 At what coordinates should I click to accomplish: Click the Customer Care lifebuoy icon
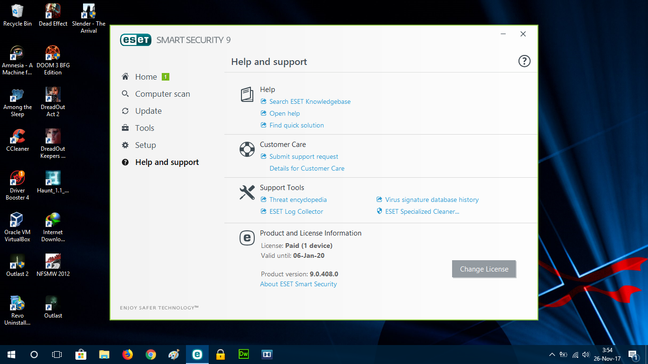247,149
